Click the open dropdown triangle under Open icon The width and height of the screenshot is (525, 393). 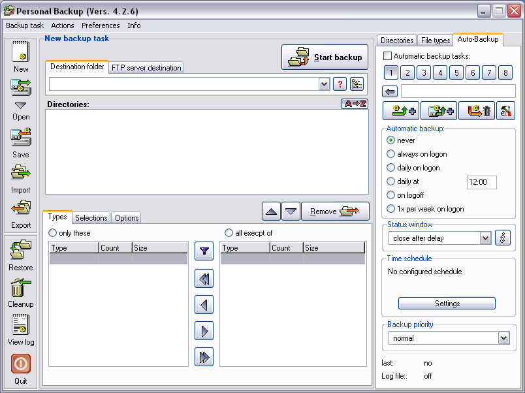(x=20, y=106)
